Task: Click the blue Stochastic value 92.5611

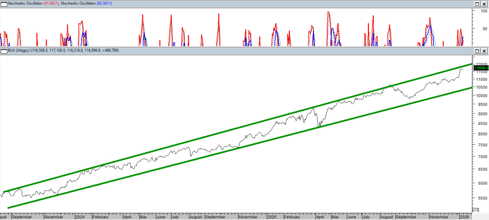Action: coord(104,3)
